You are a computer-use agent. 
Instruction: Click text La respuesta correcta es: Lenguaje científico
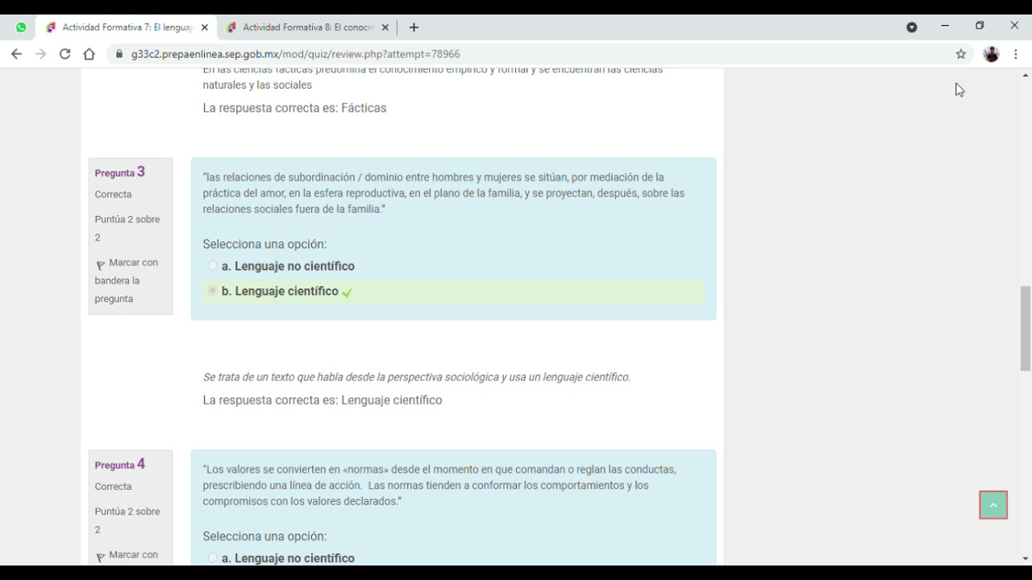[x=322, y=400]
